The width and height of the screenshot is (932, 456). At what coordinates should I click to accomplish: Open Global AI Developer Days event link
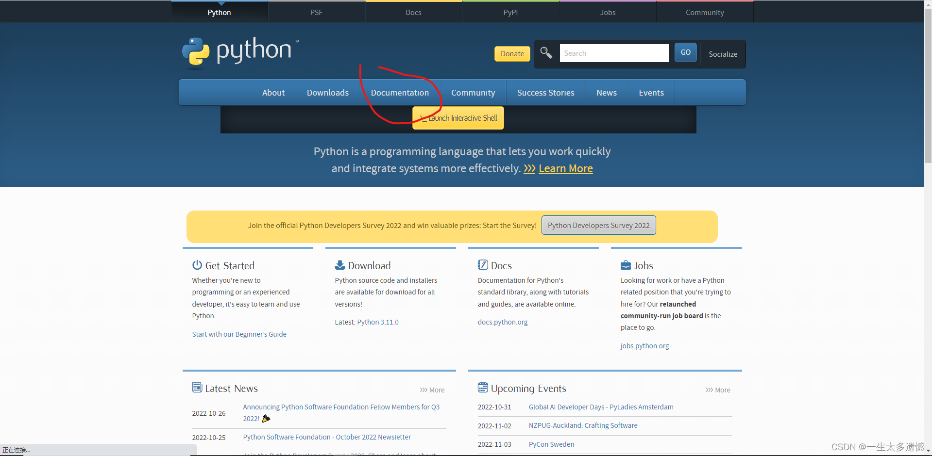pos(601,407)
